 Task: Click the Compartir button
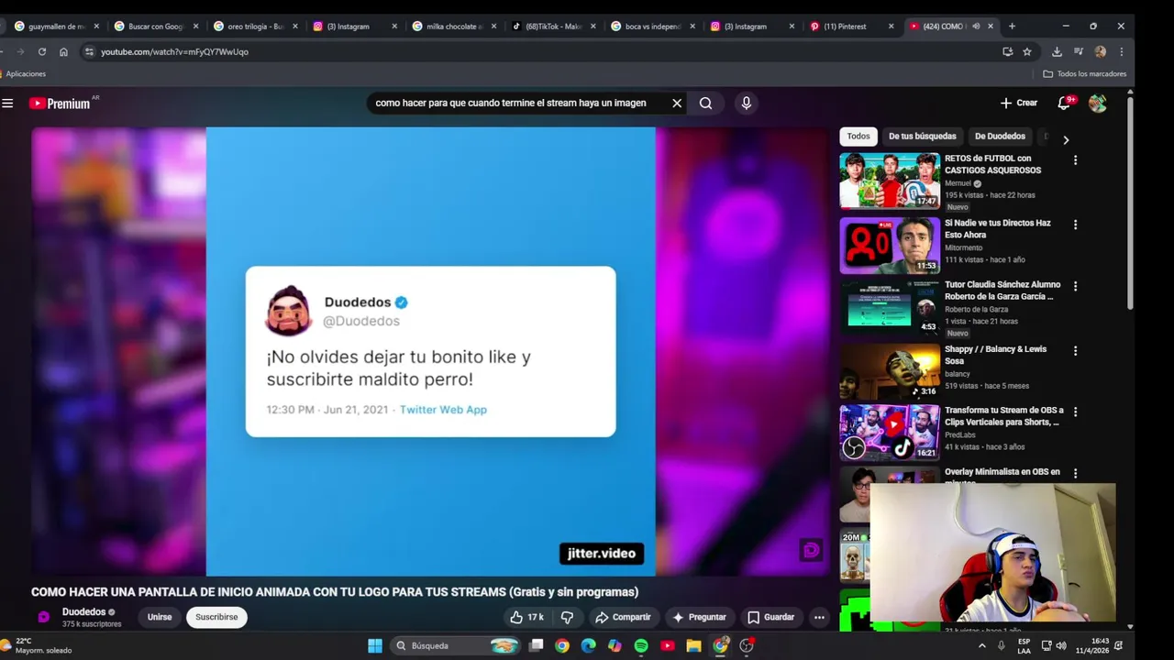(623, 617)
